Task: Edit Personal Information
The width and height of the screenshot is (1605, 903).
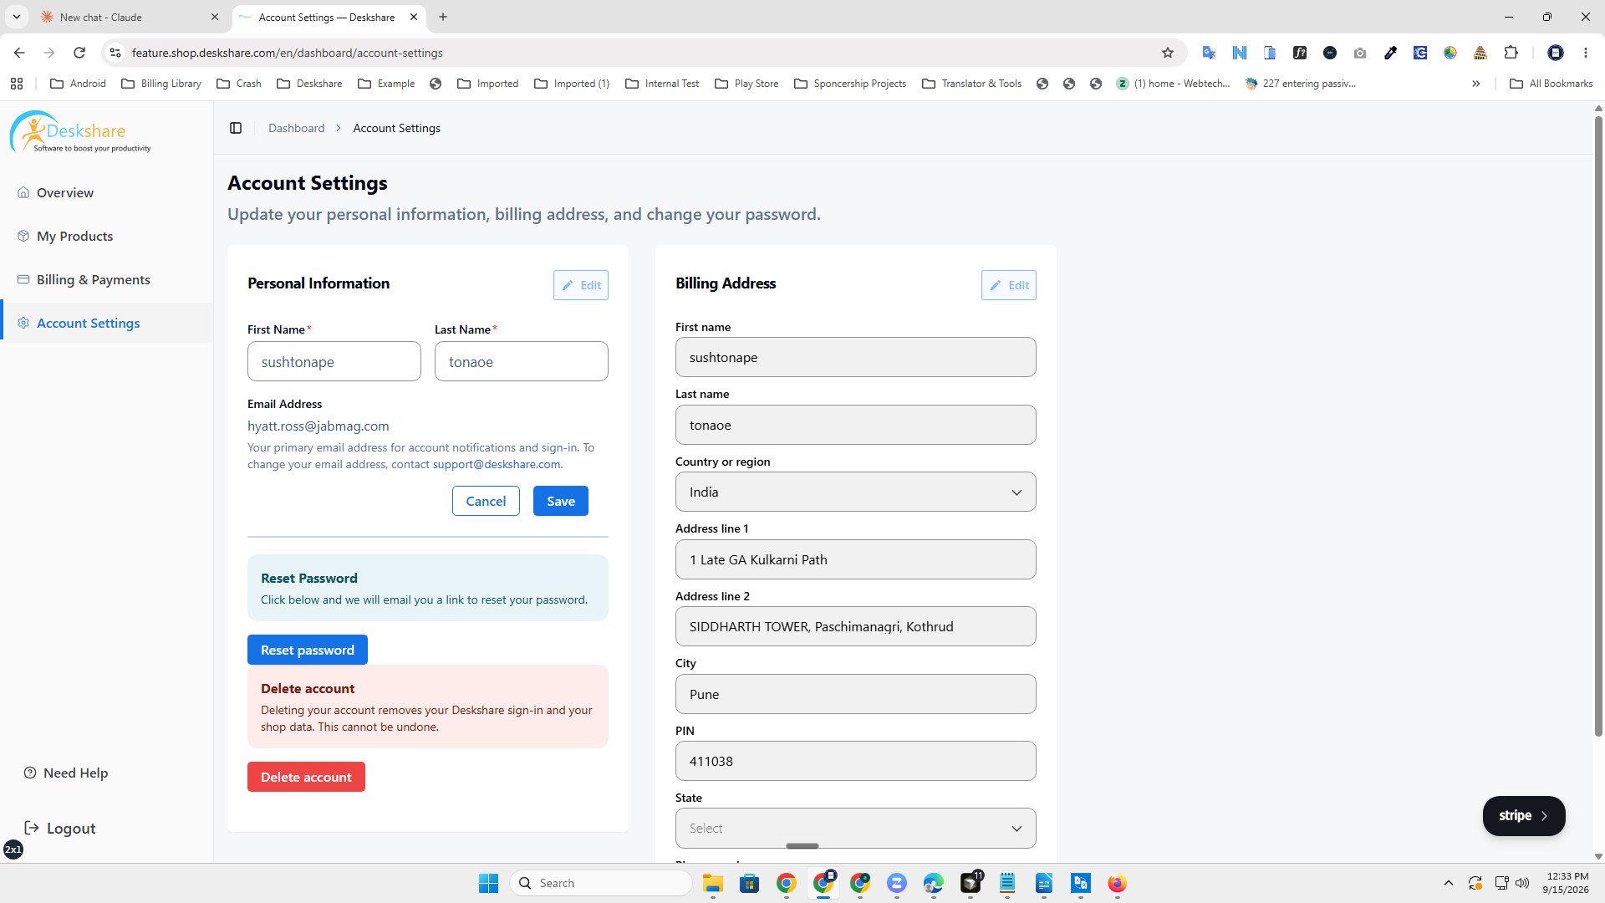Action: coord(581,285)
